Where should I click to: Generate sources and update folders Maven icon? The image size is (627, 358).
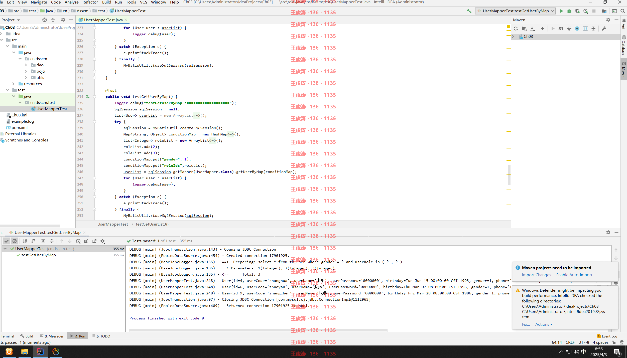(x=524, y=29)
